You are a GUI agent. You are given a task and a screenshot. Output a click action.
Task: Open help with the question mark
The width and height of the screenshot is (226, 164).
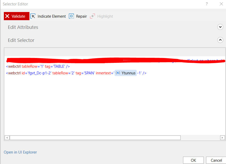coord(207,4)
